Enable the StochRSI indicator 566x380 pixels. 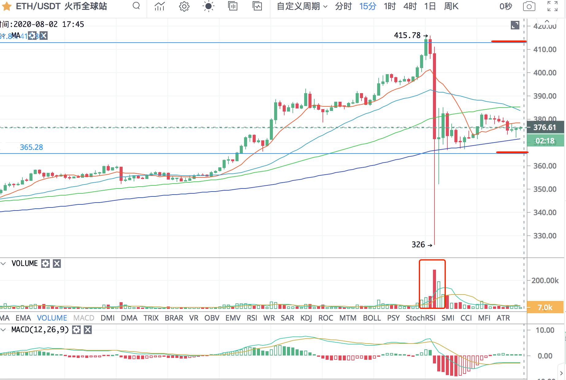click(421, 318)
